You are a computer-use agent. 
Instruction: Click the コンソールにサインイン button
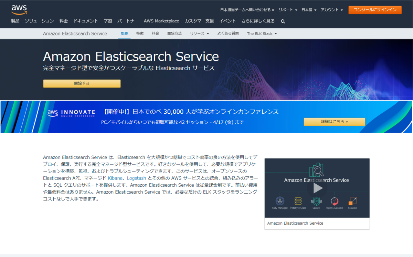tap(375, 10)
